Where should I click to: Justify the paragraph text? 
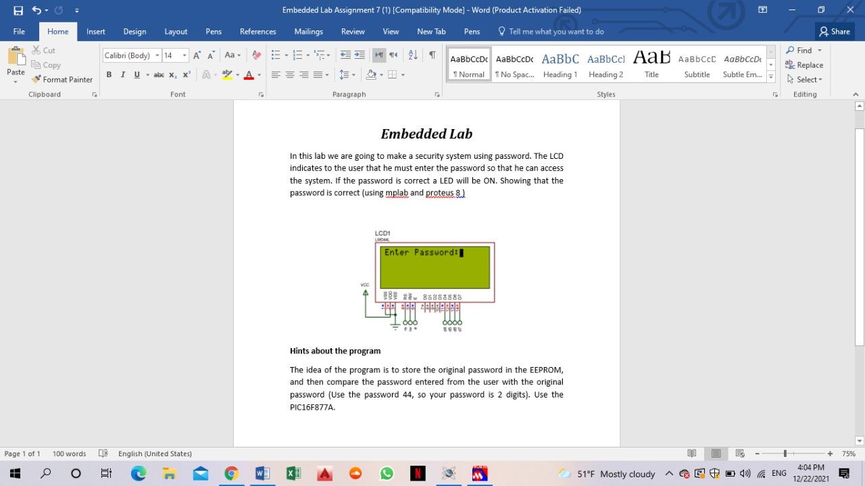(318, 74)
